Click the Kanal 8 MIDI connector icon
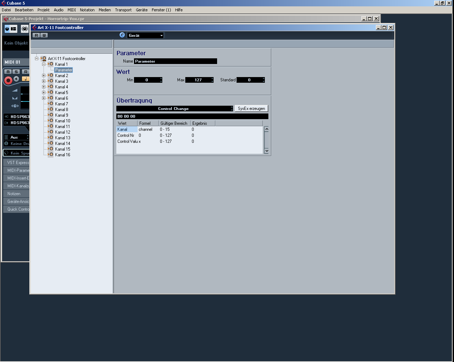 51,109
